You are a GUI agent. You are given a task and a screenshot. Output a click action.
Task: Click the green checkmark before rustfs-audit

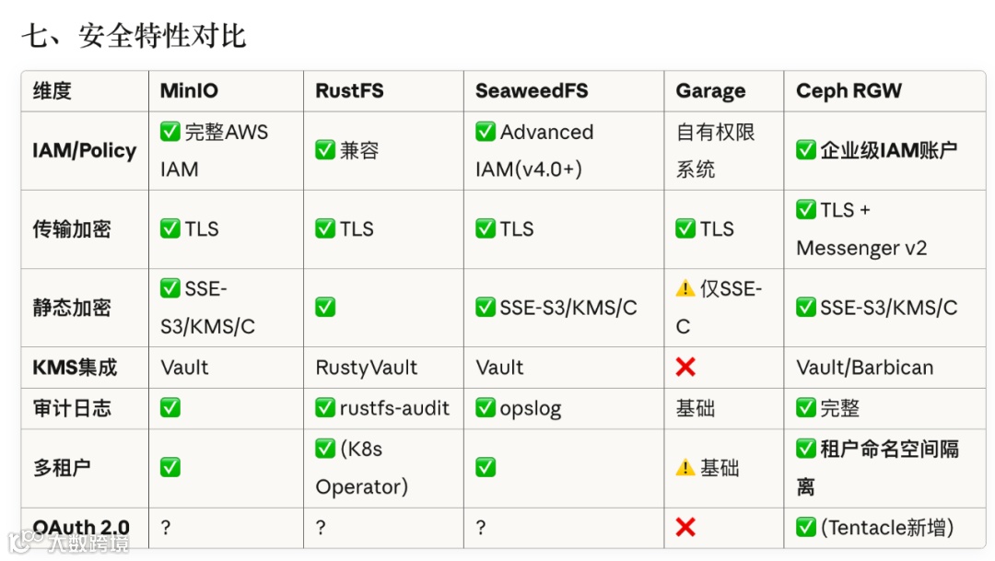[x=325, y=407]
